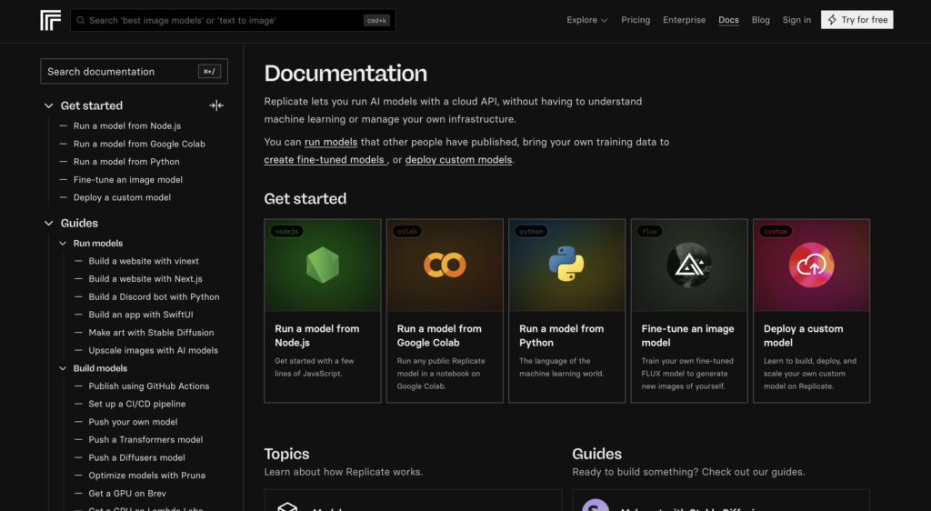Open sidebar item Fine-tune an image model
This screenshot has height=511, width=931.
[128, 179]
